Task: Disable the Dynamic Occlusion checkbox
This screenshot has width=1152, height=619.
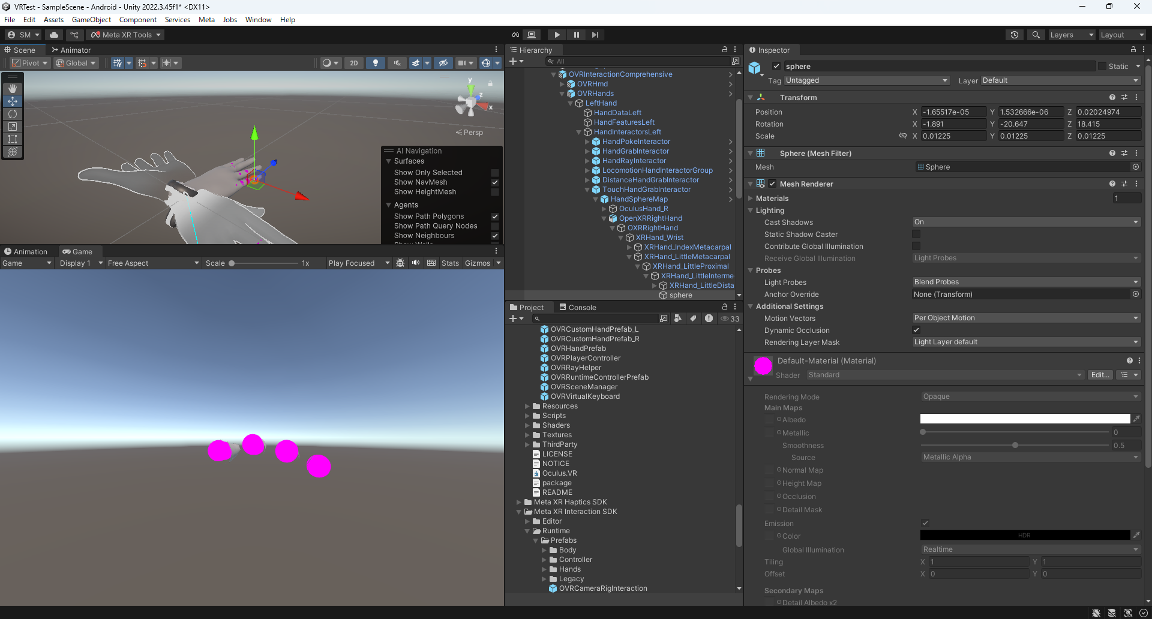Action: (916, 330)
